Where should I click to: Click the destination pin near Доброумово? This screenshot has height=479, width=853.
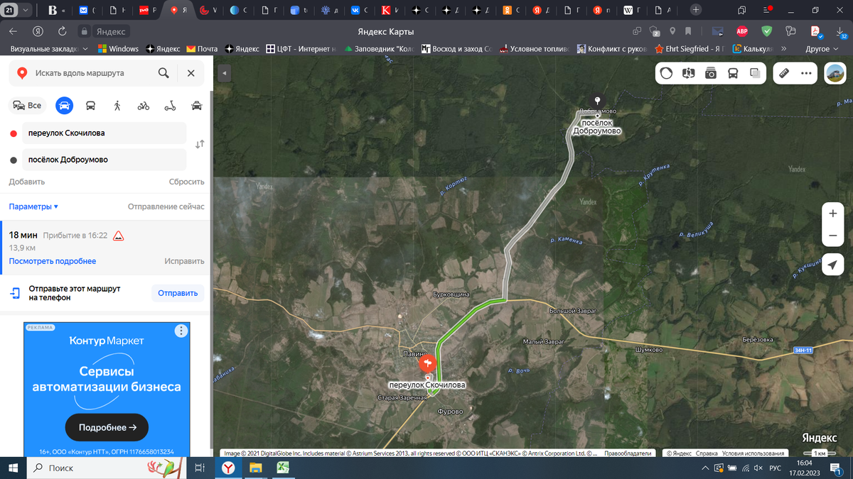pos(597,101)
